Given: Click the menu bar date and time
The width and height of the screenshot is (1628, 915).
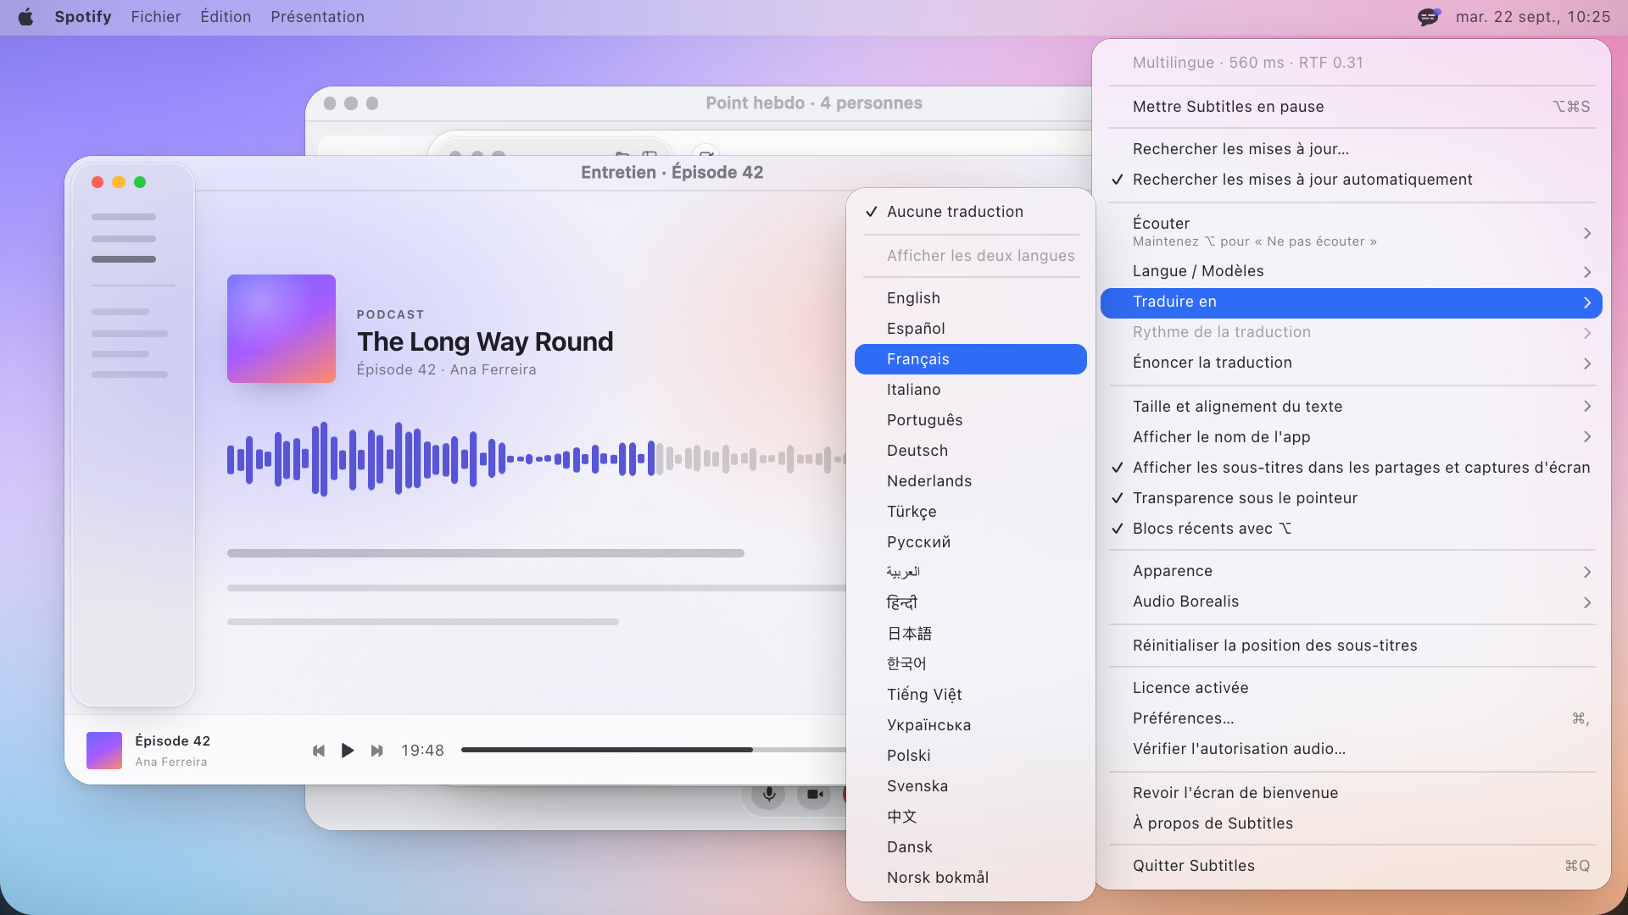Looking at the screenshot, I should [x=1533, y=17].
